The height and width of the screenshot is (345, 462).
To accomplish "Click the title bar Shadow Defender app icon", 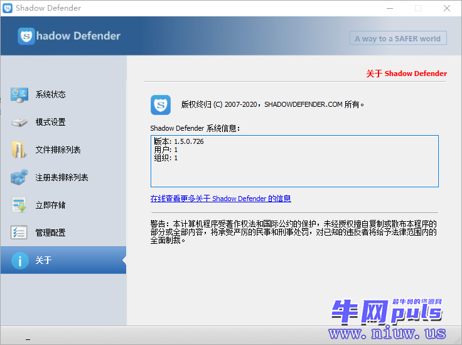I will point(8,8).
